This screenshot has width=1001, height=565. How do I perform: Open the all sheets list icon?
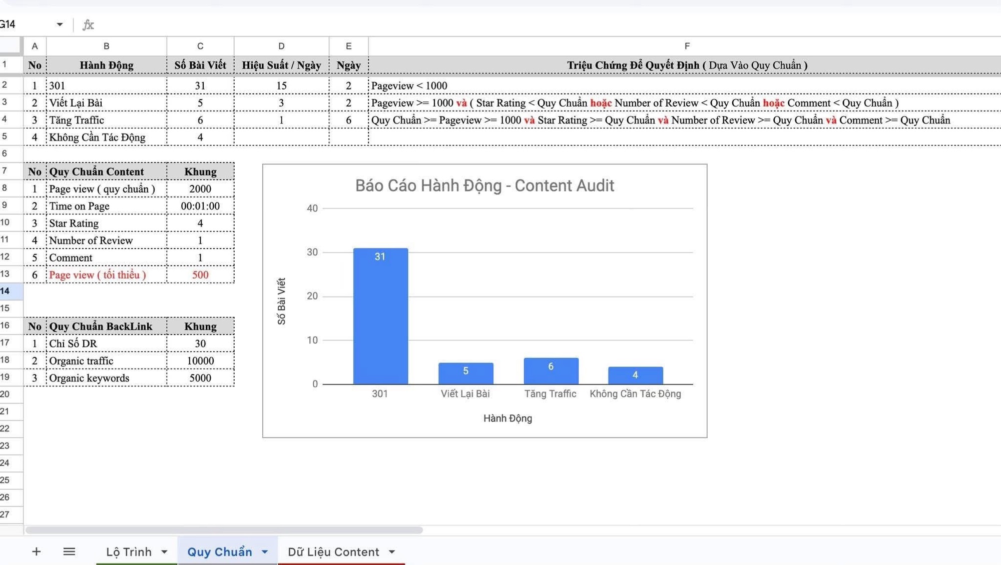tap(69, 551)
